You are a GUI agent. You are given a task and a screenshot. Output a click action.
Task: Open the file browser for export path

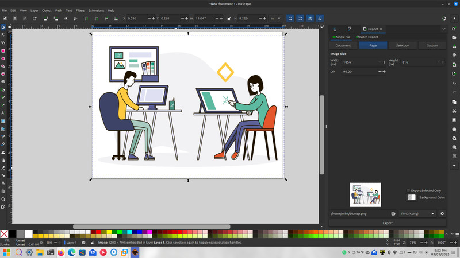click(393, 213)
